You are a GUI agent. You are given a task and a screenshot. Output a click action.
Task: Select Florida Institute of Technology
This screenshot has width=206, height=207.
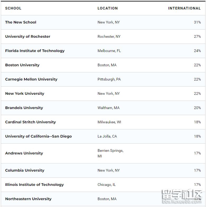point(35,51)
